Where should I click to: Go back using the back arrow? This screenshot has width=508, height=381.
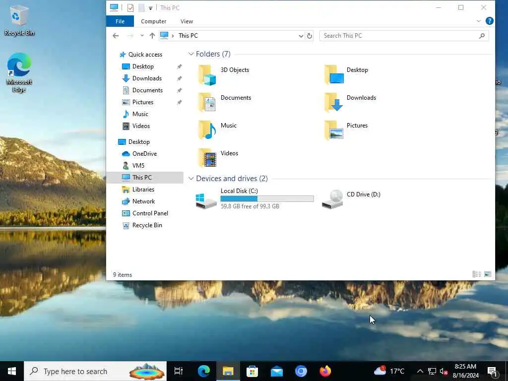116,36
